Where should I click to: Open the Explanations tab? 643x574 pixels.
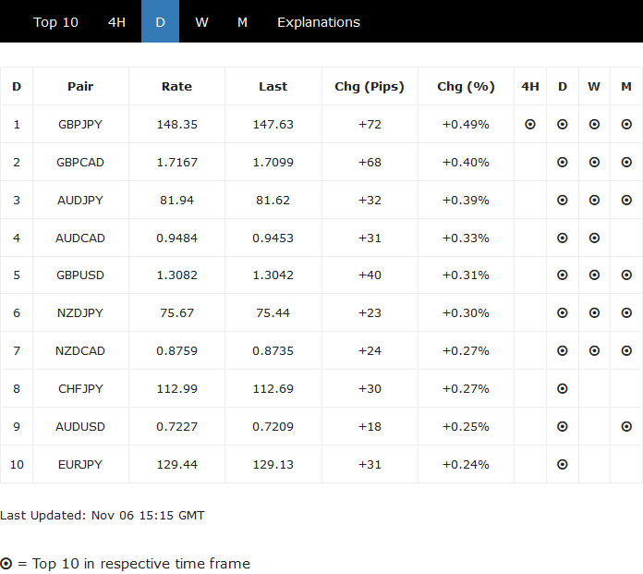[x=319, y=22]
